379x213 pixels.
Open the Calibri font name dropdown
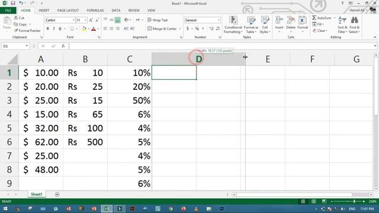point(73,20)
